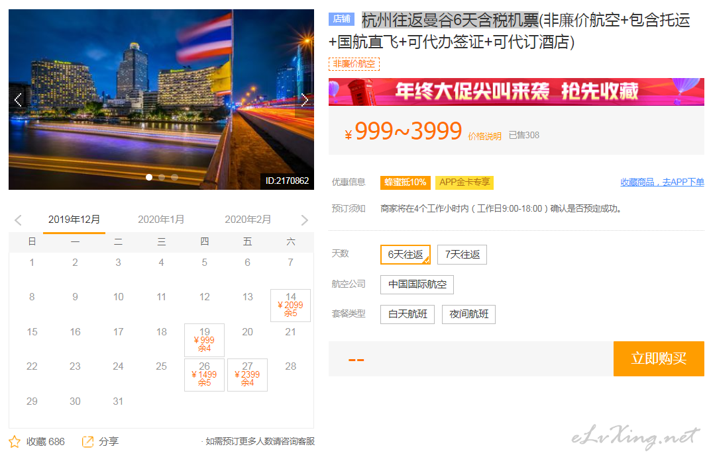Viewport: 707px width, 459px height.
Task: Select the 7天往返 duration option
Action: (462, 254)
